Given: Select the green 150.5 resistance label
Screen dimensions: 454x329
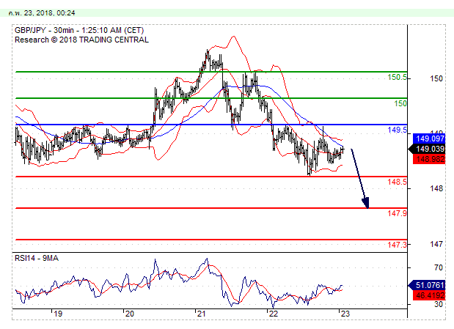Looking at the screenshot, I should click(397, 77).
